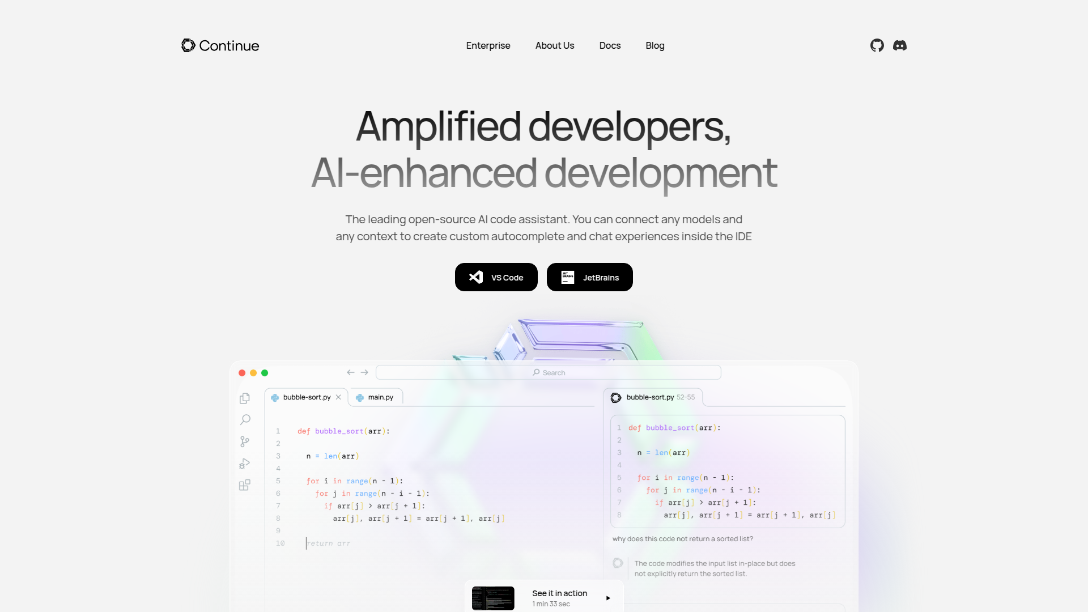The width and height of the screenshot is (1088, 612).
Task: Click the back navigation arrow in editor
Action: pos(350,372)
